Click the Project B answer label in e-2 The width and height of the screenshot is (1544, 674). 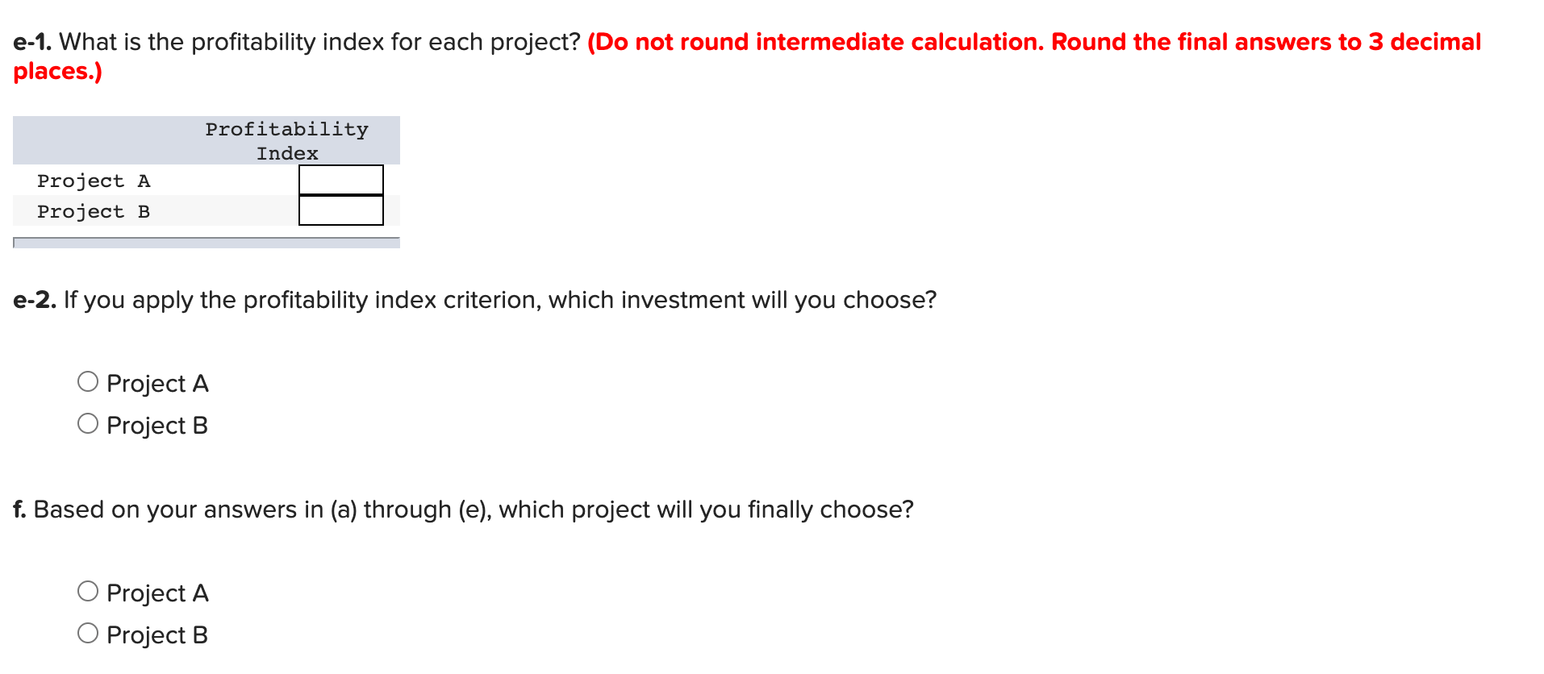(x=157, y=425)
